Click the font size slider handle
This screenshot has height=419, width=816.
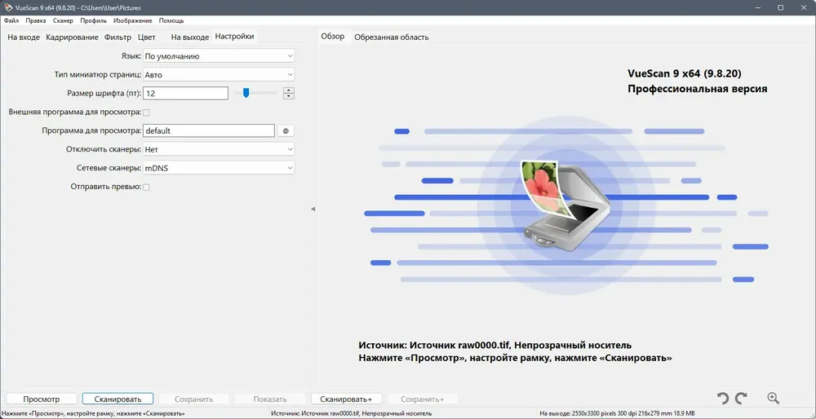[x=246, y=93]
